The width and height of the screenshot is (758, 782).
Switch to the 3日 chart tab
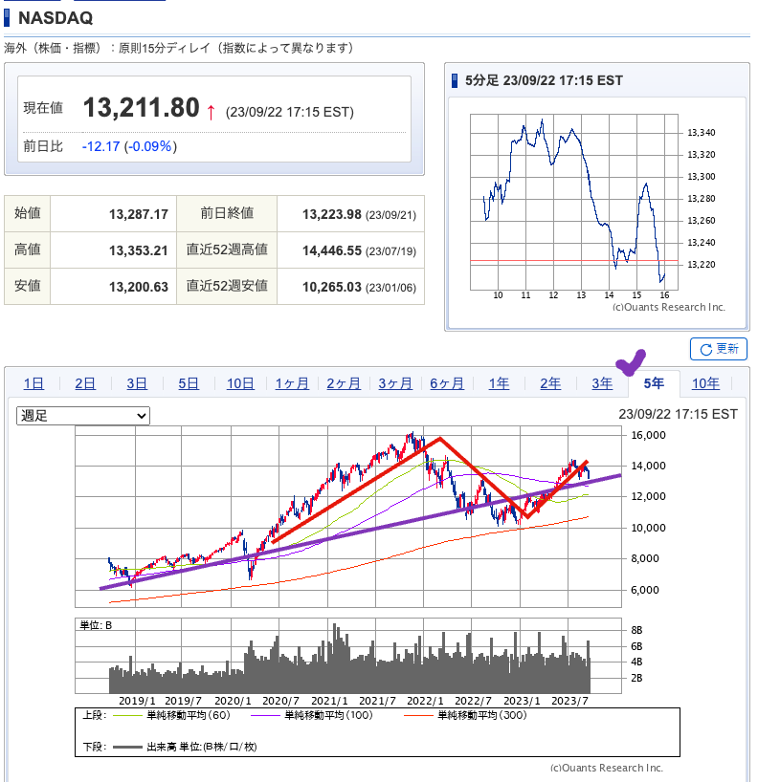pyautogui.click(x=137, y=383)
